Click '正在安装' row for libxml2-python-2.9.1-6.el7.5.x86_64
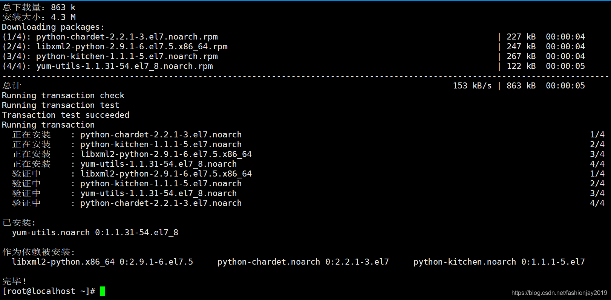This screenshot has height=300, width=611. tap(309, 154)
